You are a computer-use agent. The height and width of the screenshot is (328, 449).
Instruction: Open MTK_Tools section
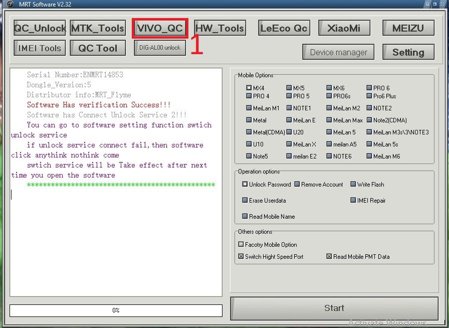click(98, 28)
